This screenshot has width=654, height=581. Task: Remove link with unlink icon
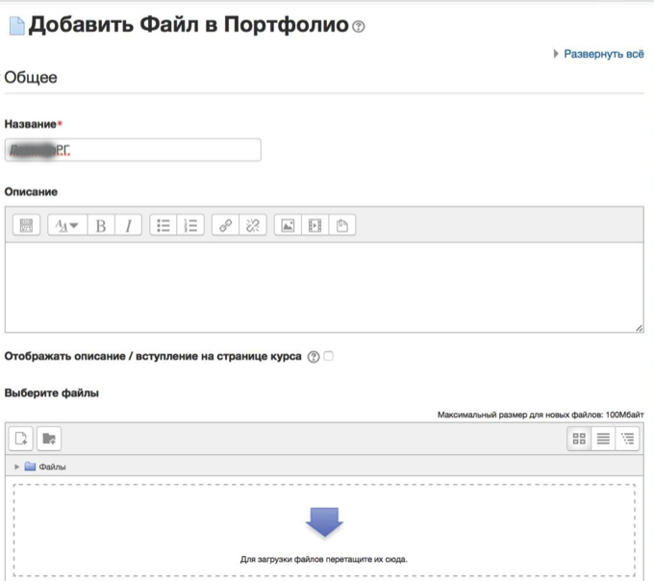[253, 225]
